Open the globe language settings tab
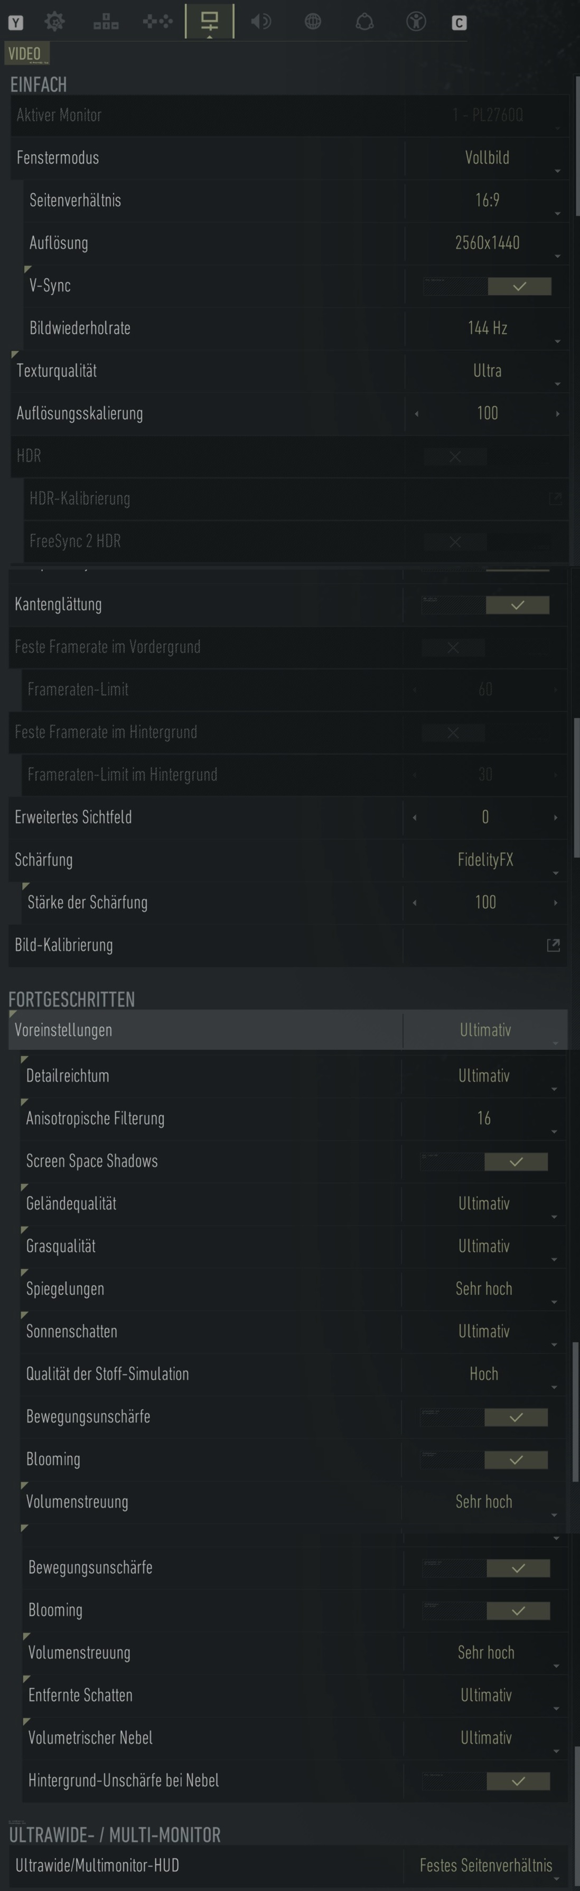Screen dimensions: 580x1891 pyautogui.click(x=313, y=22)
